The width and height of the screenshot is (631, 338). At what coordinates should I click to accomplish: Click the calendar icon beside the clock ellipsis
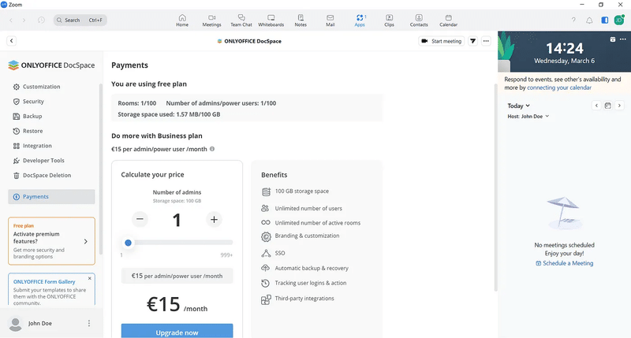click(613, 39)
